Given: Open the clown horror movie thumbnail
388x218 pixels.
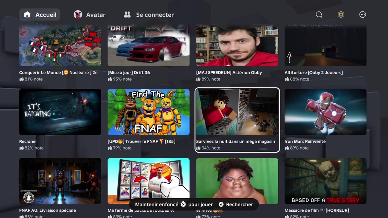Looking at the screenshot, I should 326,181.
